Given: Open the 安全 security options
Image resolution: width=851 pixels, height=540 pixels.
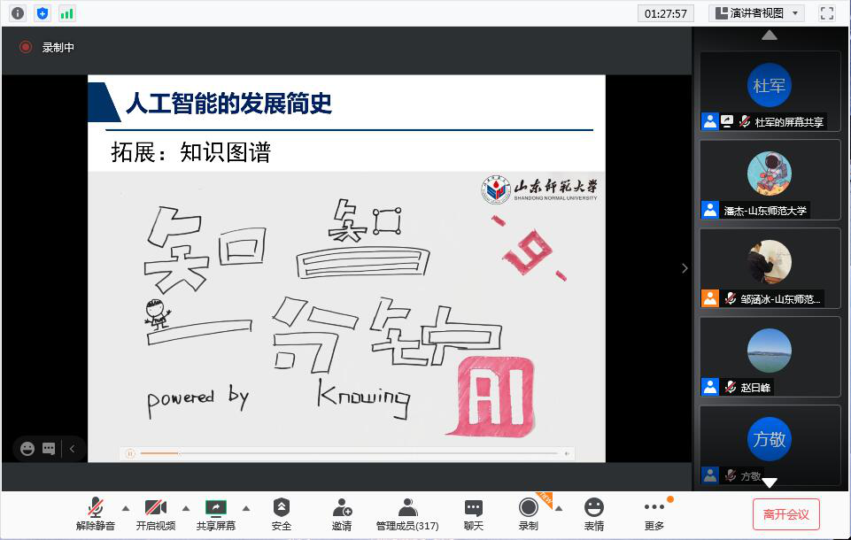Looking at the screenshot, I should tap(281, 513).
